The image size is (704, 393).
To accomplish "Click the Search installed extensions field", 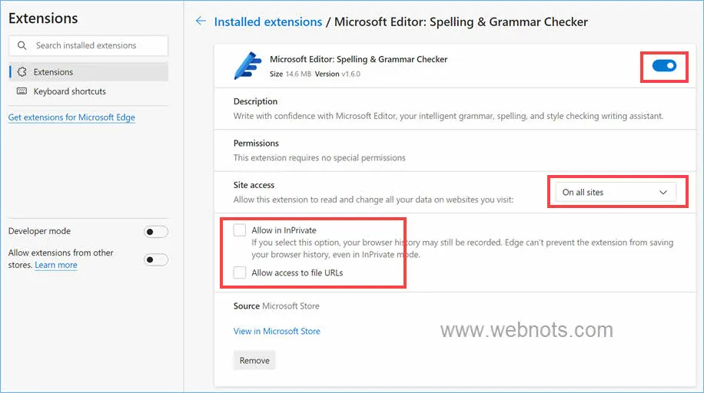I will click(x=88, y=45).
